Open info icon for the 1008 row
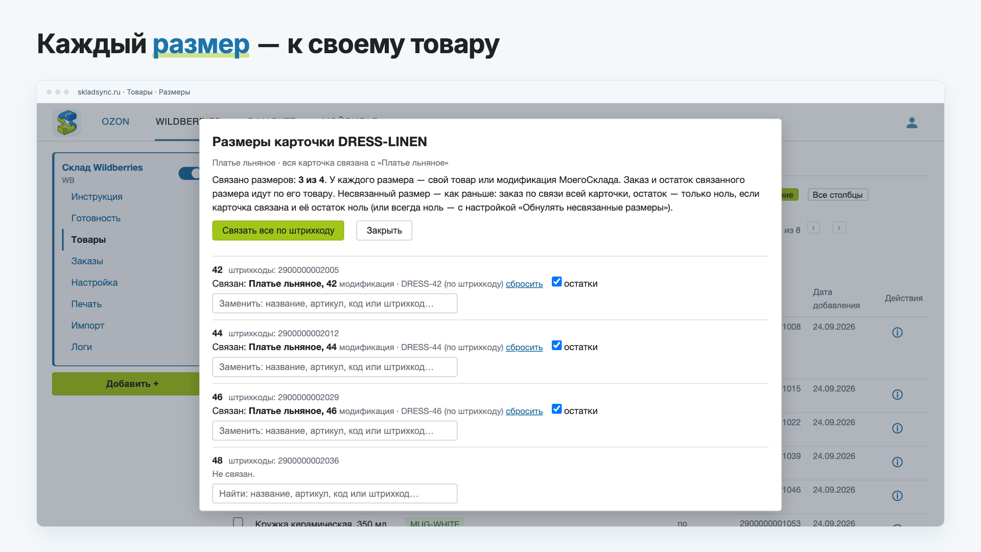This screenshot has width=981, height=552. pyautogui.click(x=897, y=333)
